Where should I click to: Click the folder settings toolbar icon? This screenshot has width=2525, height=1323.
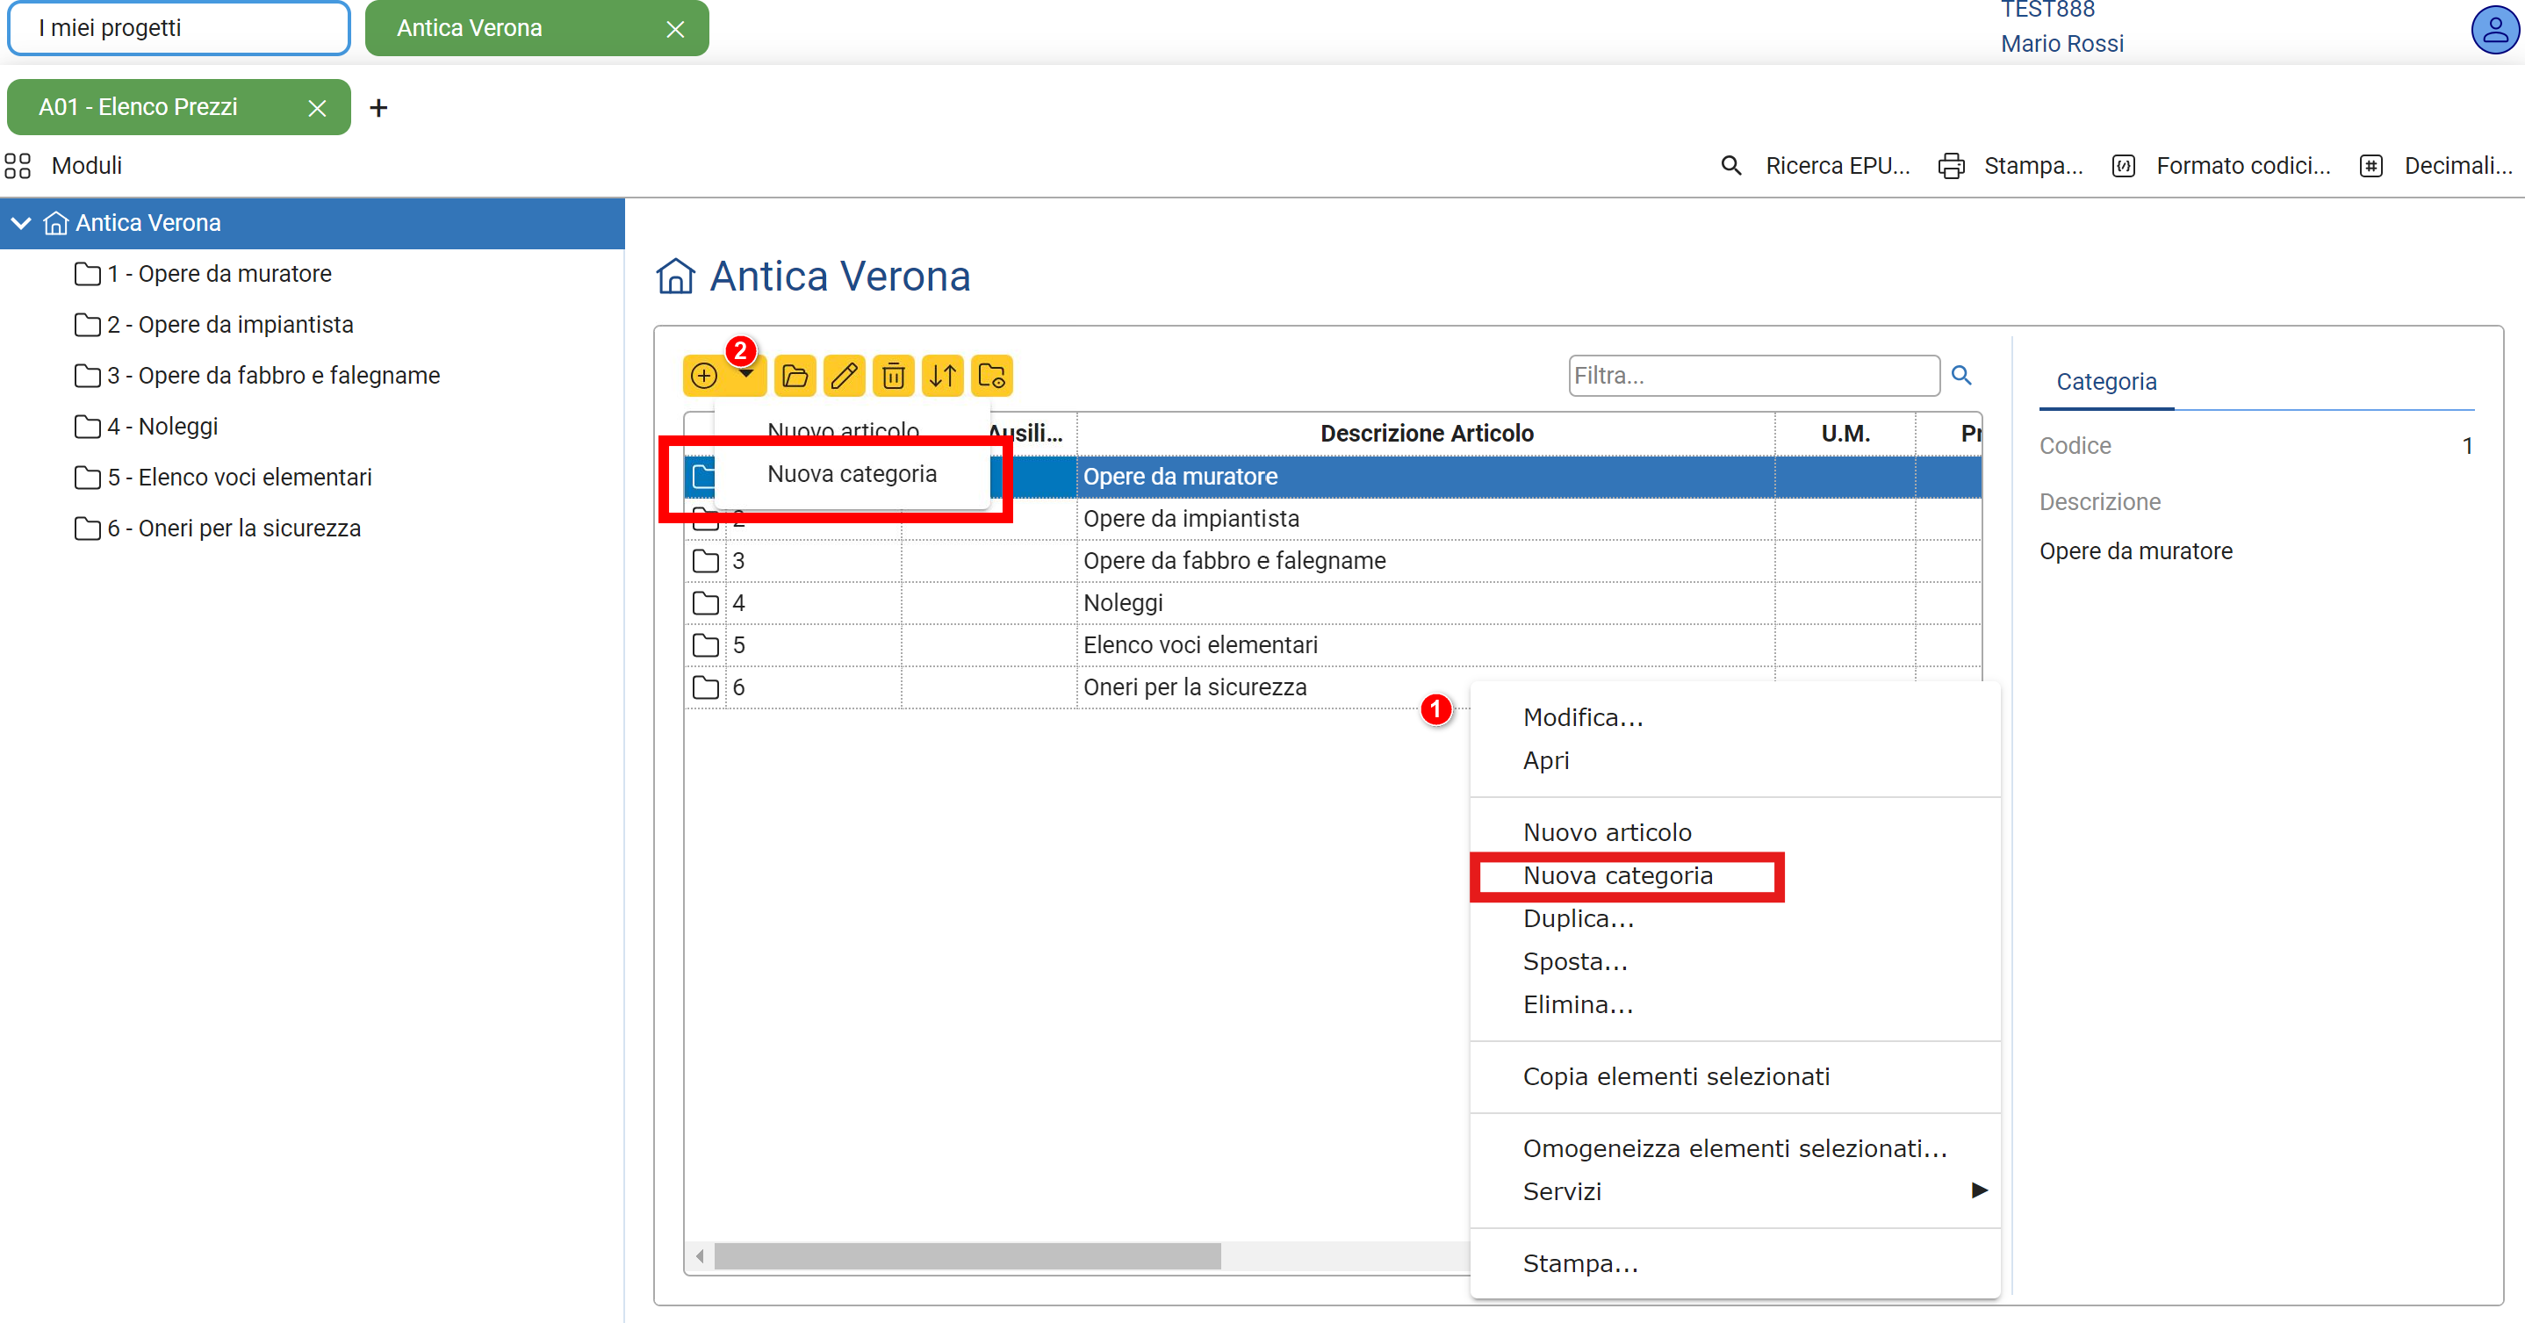click(991, 377)
